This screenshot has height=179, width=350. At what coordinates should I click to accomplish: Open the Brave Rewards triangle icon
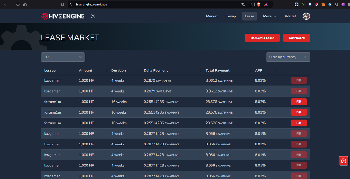[x=266, y=4]
